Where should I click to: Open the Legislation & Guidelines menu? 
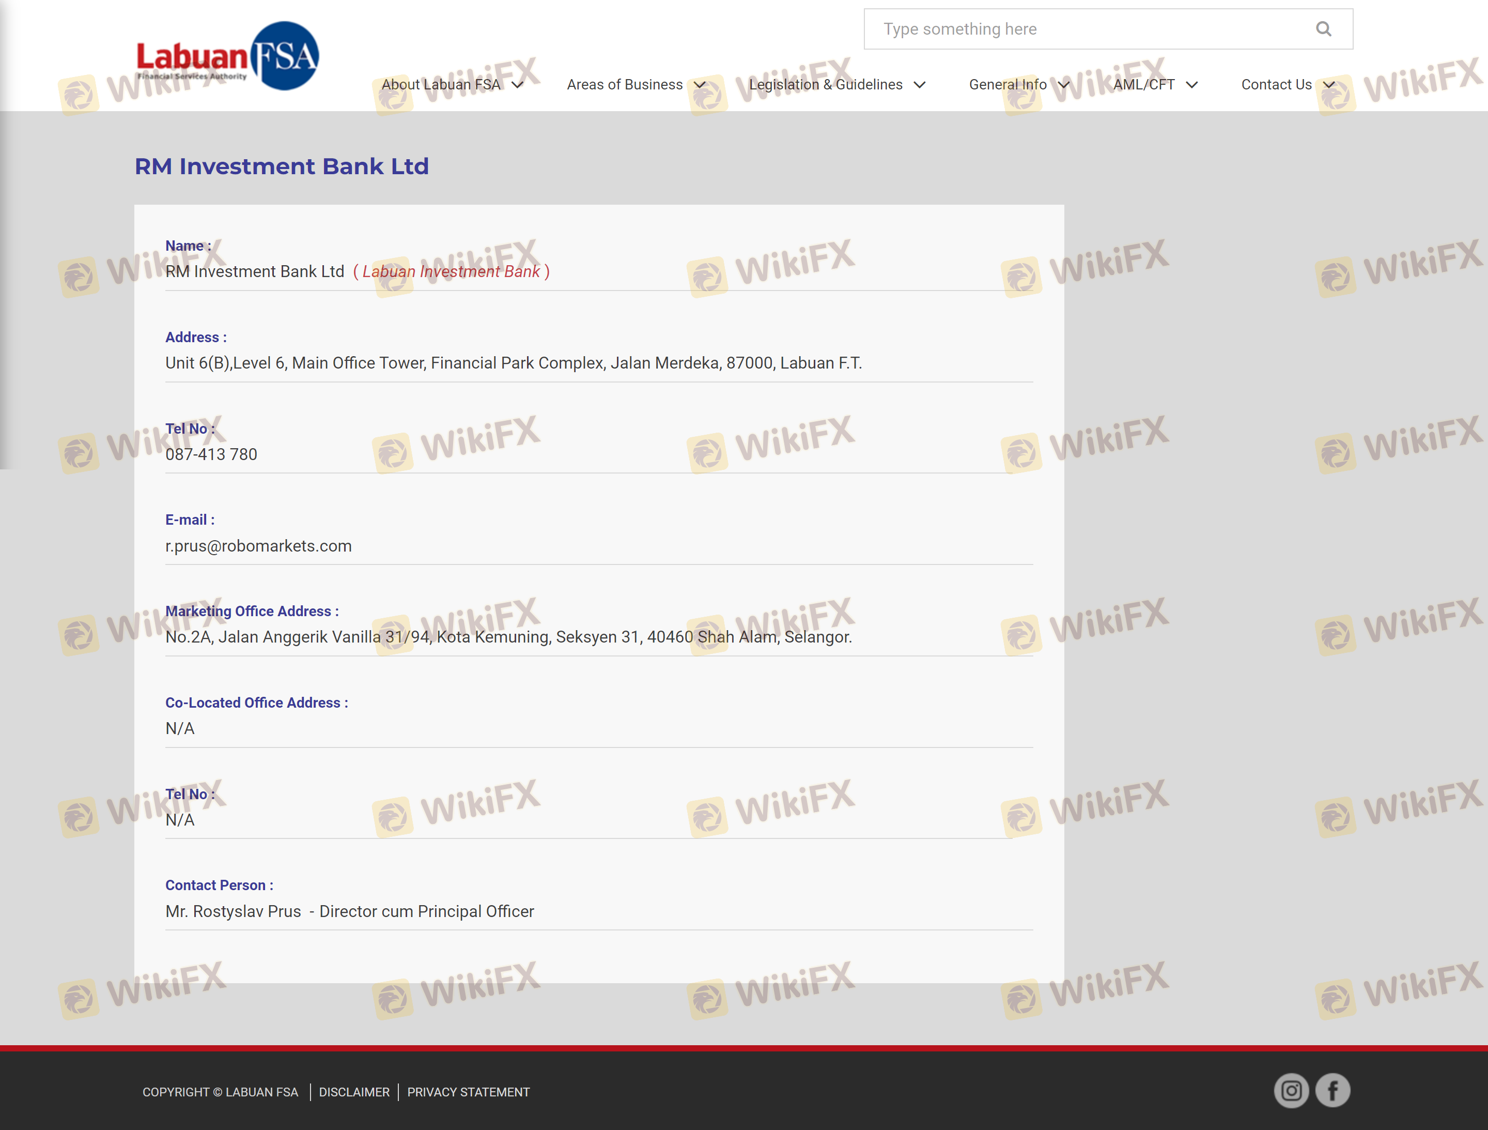click(826, 85)
